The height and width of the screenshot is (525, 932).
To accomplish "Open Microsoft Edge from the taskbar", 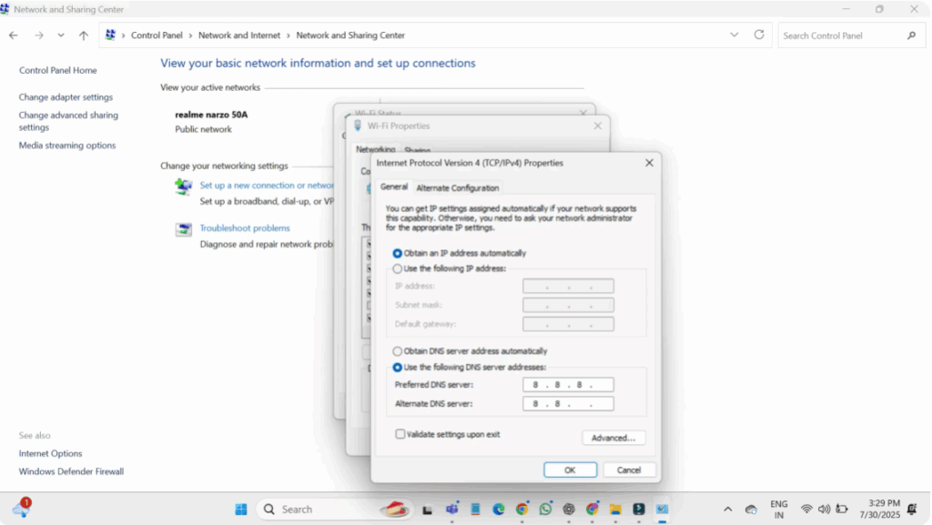I will [x=499, y=510].
